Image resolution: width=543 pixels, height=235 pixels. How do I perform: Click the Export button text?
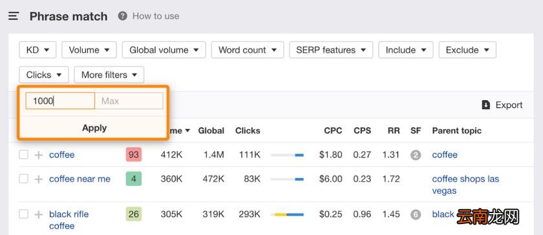[509, 105]
